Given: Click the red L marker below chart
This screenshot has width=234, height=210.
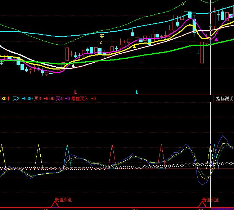Looking at the screenshot, I should tap(75, 92).
